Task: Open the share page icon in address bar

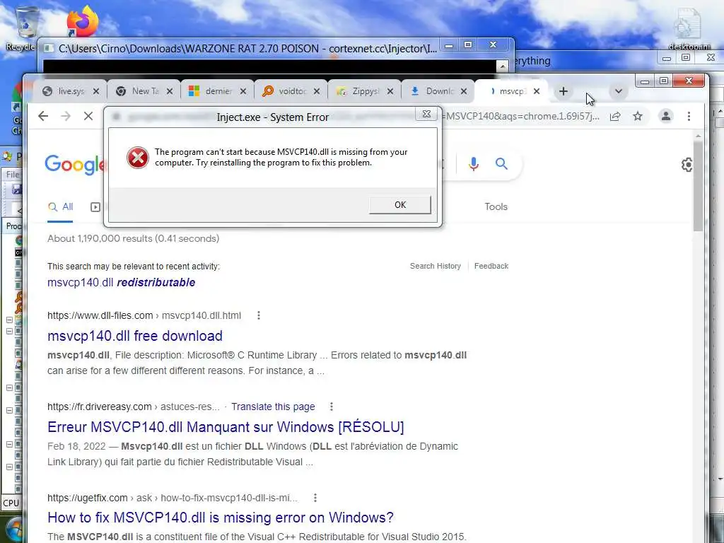Action: tap(615, 117)
